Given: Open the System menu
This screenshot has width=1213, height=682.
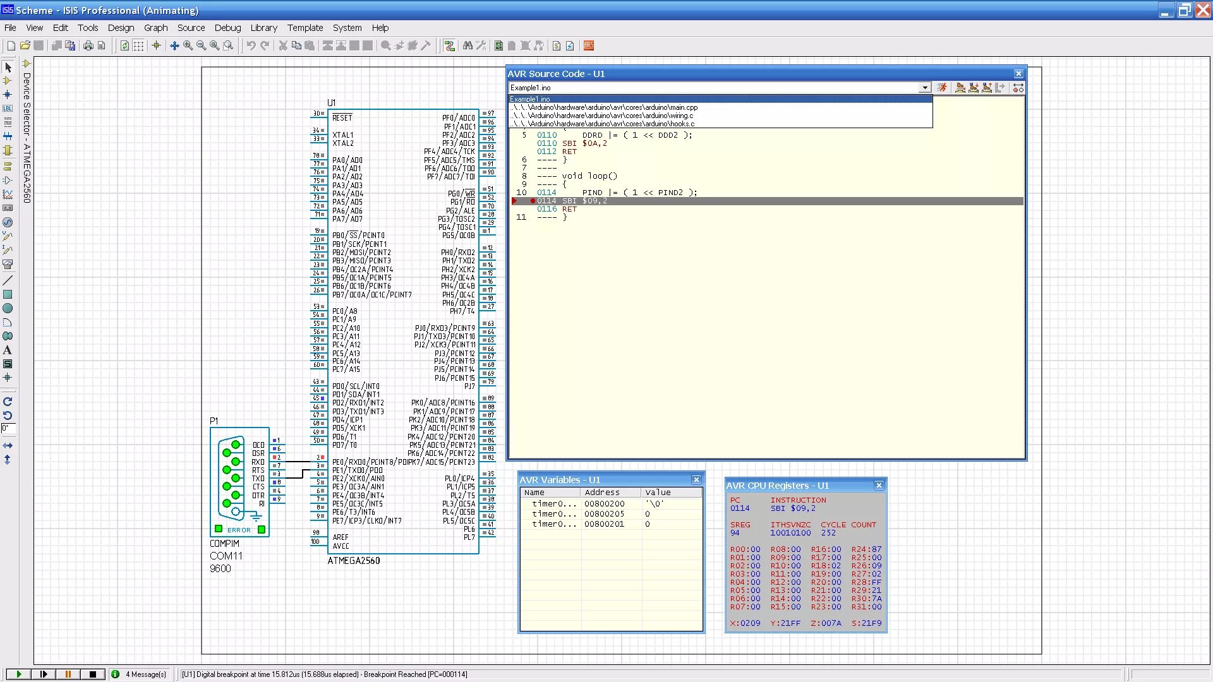Looking at the screenshot, I should (347, 28).
